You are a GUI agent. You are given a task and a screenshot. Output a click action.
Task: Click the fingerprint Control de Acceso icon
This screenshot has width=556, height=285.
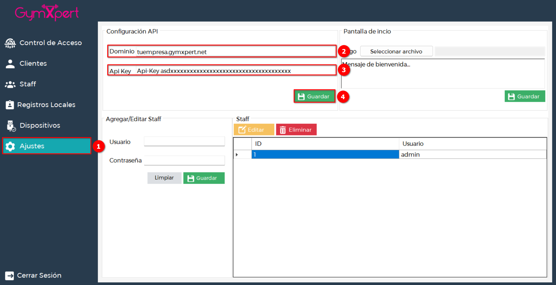(10, 43)
